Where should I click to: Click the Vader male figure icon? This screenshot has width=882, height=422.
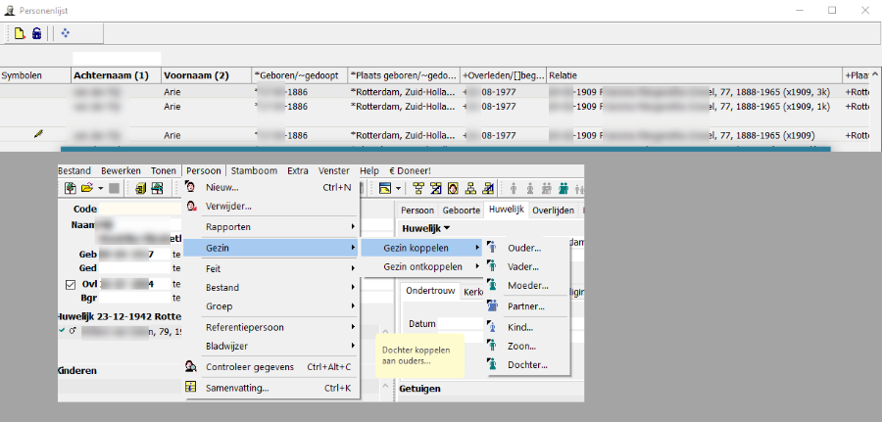click(492, 266)
